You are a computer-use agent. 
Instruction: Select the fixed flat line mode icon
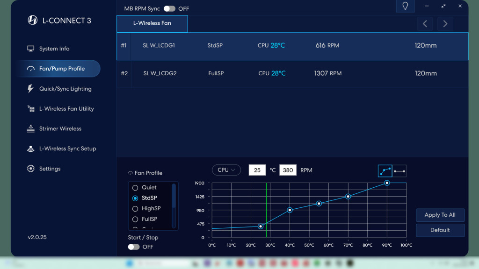click(399, 171)
